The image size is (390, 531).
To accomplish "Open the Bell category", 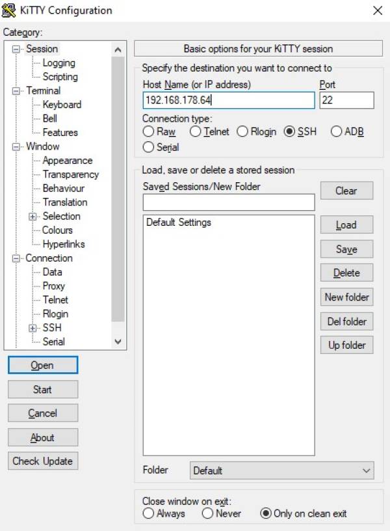I will [x=49, y=118].
